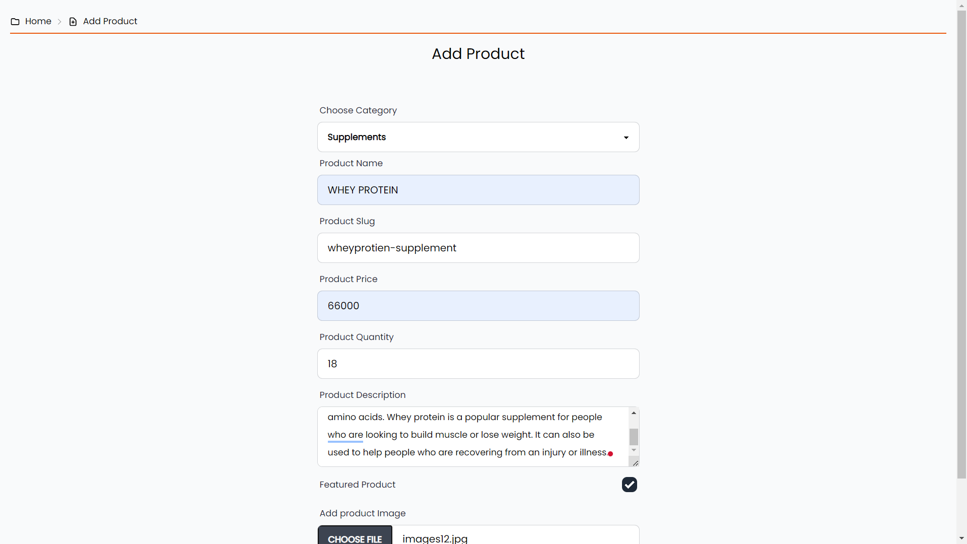Click the description textarea scroll up arrow
The width and height of the screenshot is (967, 544).
tap(634, 413)
